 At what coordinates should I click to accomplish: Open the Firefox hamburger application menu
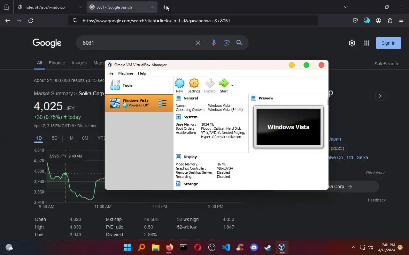pos(401,21)
